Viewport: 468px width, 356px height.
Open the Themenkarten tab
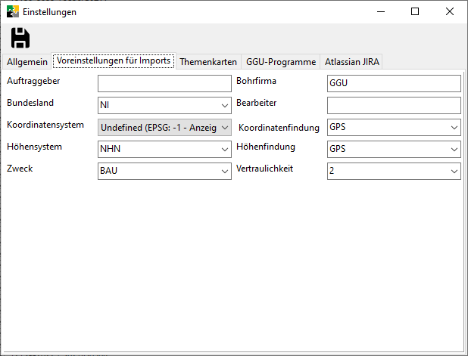(208, 62)
